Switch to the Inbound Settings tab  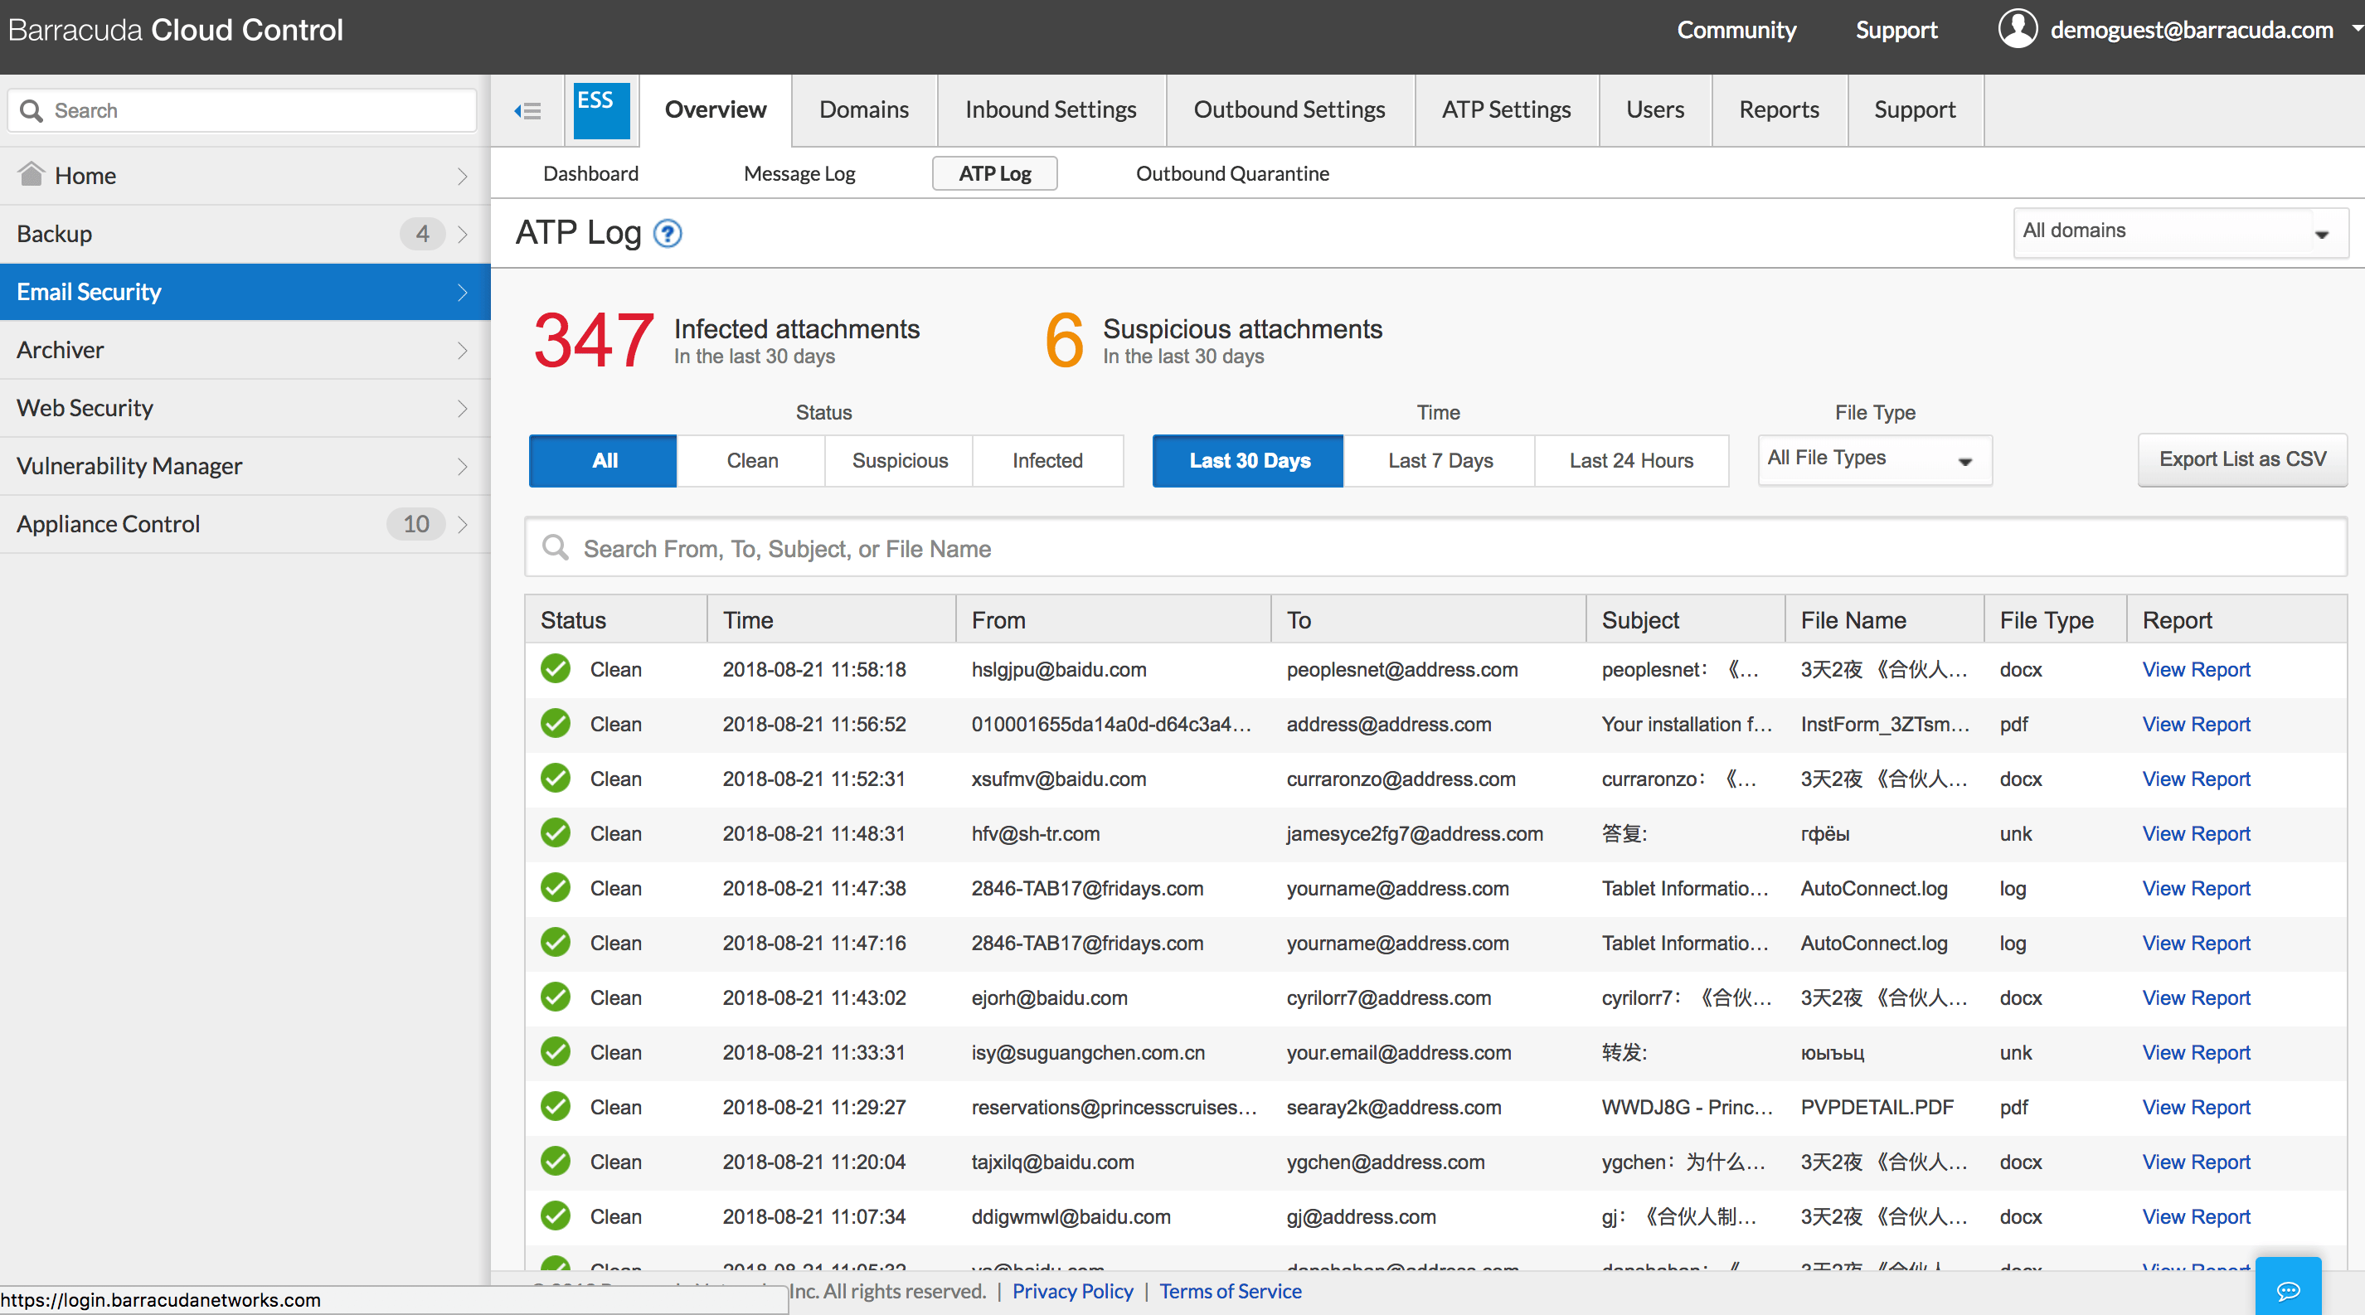1051,110
